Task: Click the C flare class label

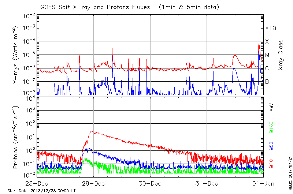Action: (x=267, y=68)
